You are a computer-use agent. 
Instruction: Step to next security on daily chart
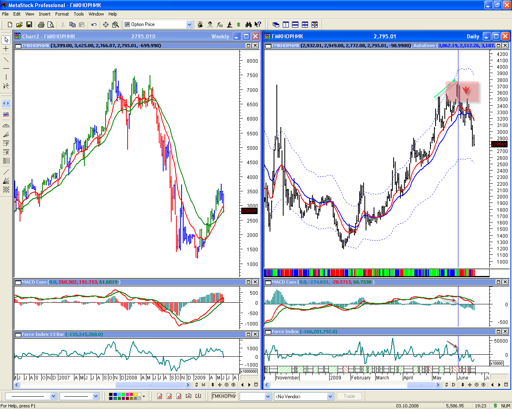coord(499,385)
